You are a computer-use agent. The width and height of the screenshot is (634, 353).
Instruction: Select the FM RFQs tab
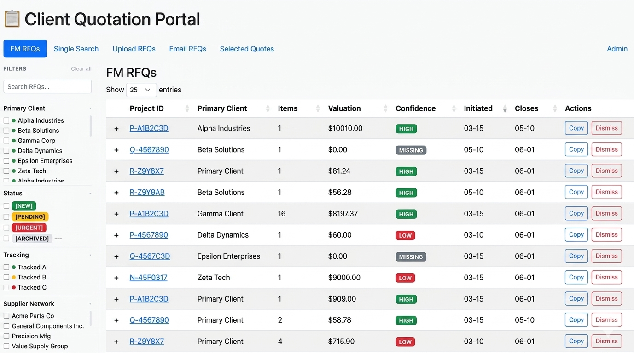25,49
